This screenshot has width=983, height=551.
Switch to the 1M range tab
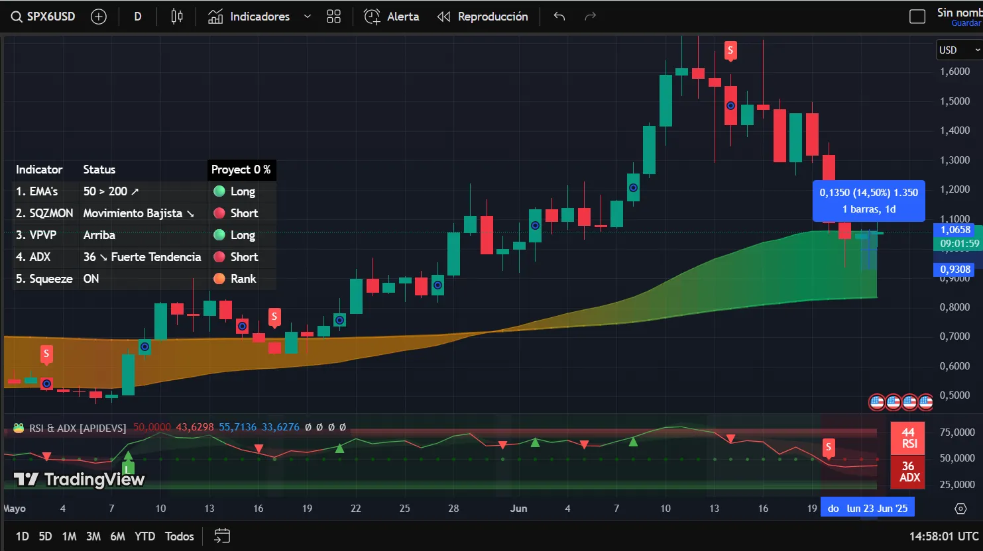[x=69, y=536]
